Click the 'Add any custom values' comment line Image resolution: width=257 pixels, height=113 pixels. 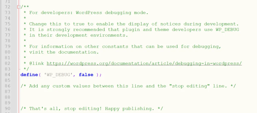click(128, 86)
